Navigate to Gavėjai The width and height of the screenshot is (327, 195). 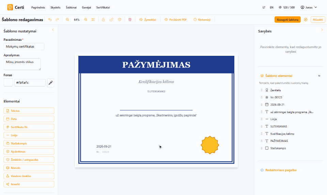coord(86,7)
